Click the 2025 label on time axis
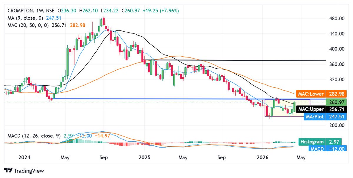Viewport: 353px width, 178px height. 144,157
